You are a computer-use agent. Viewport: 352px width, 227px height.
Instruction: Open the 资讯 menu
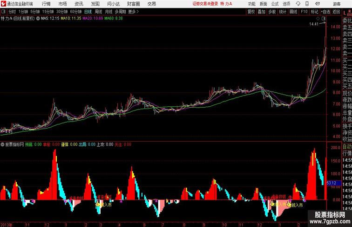coord(79,4)
